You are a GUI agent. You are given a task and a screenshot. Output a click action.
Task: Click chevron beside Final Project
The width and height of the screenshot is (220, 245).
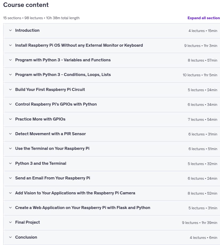pos(10,222)
